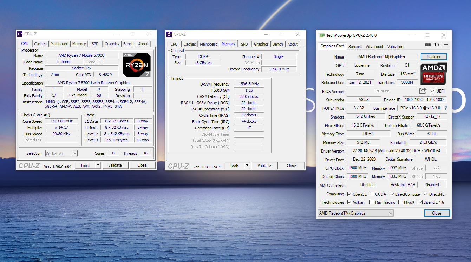Click the BIOS Version Unknown field
The width and height of the screenshot is (471, 262).
pos(382,91)
